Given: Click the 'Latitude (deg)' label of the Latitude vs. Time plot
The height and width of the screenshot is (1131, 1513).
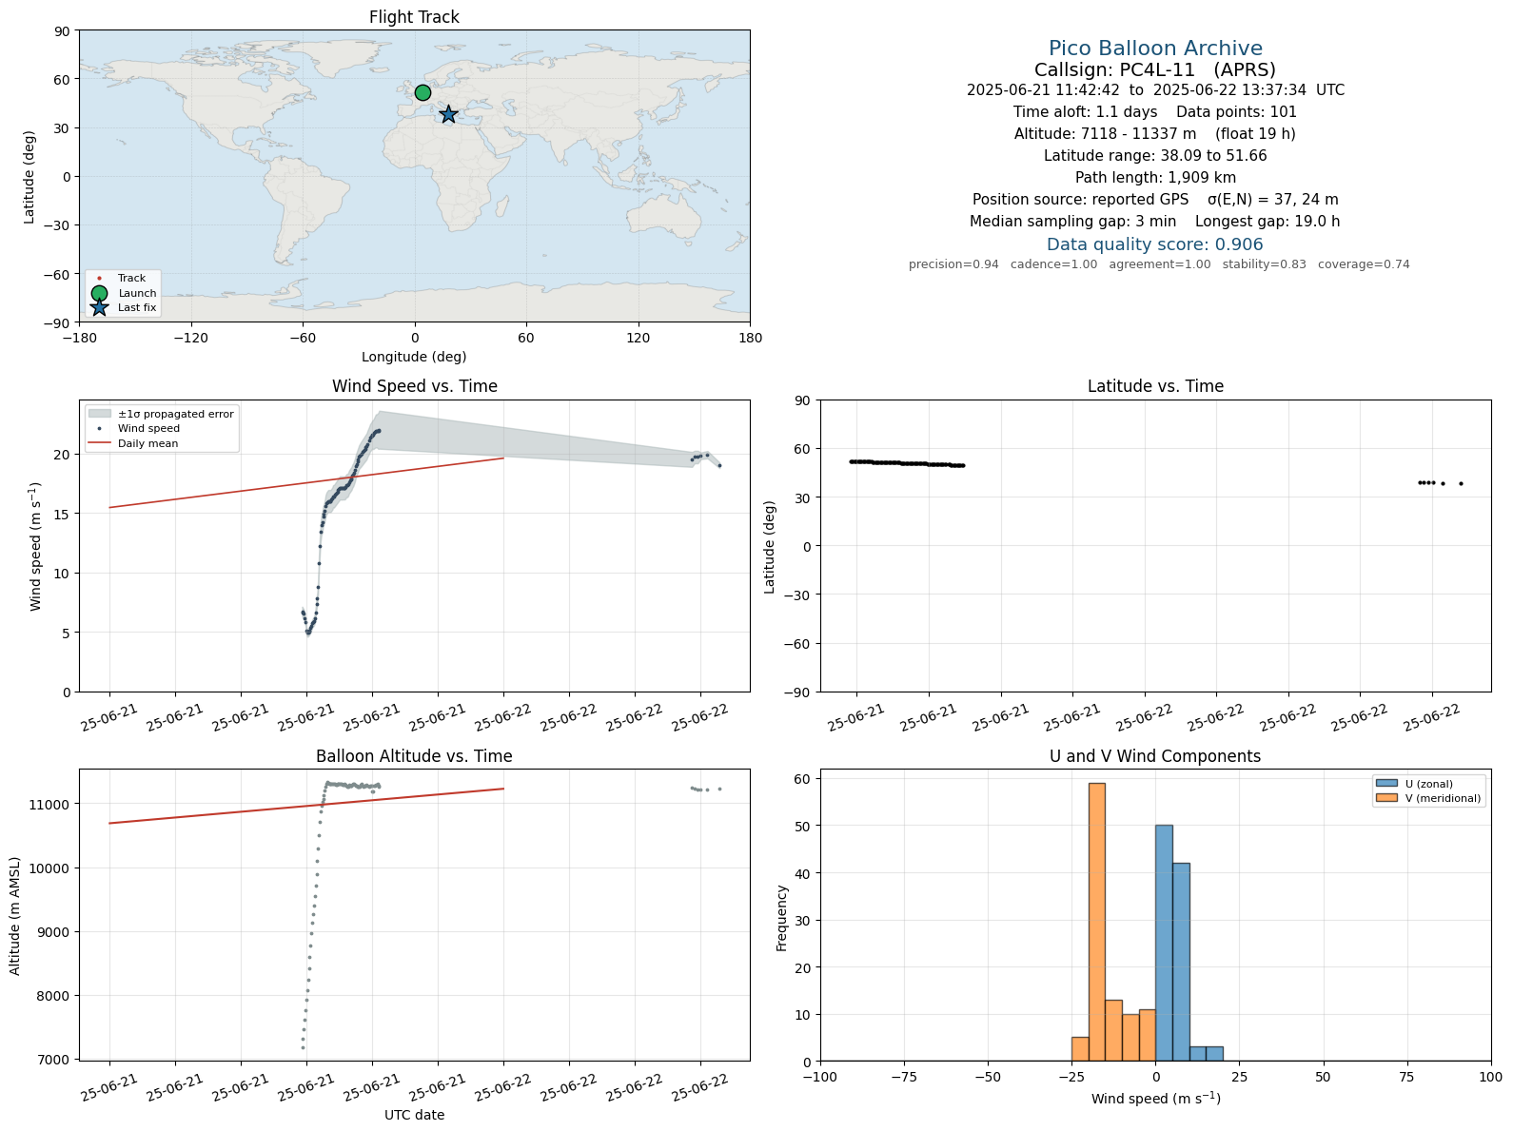Looking at the screenshot, I should (770, 547).
